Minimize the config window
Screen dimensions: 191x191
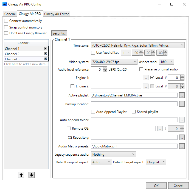point(159,4)
